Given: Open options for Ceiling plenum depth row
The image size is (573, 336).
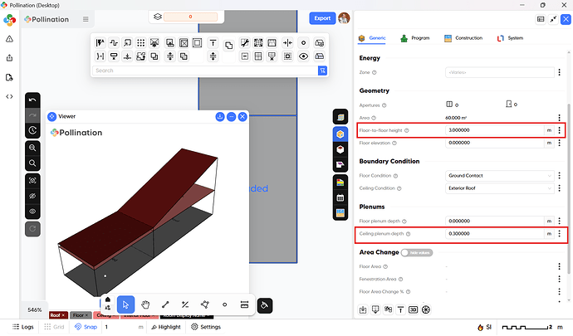Looking at the screenshot, I should (559, 234).
